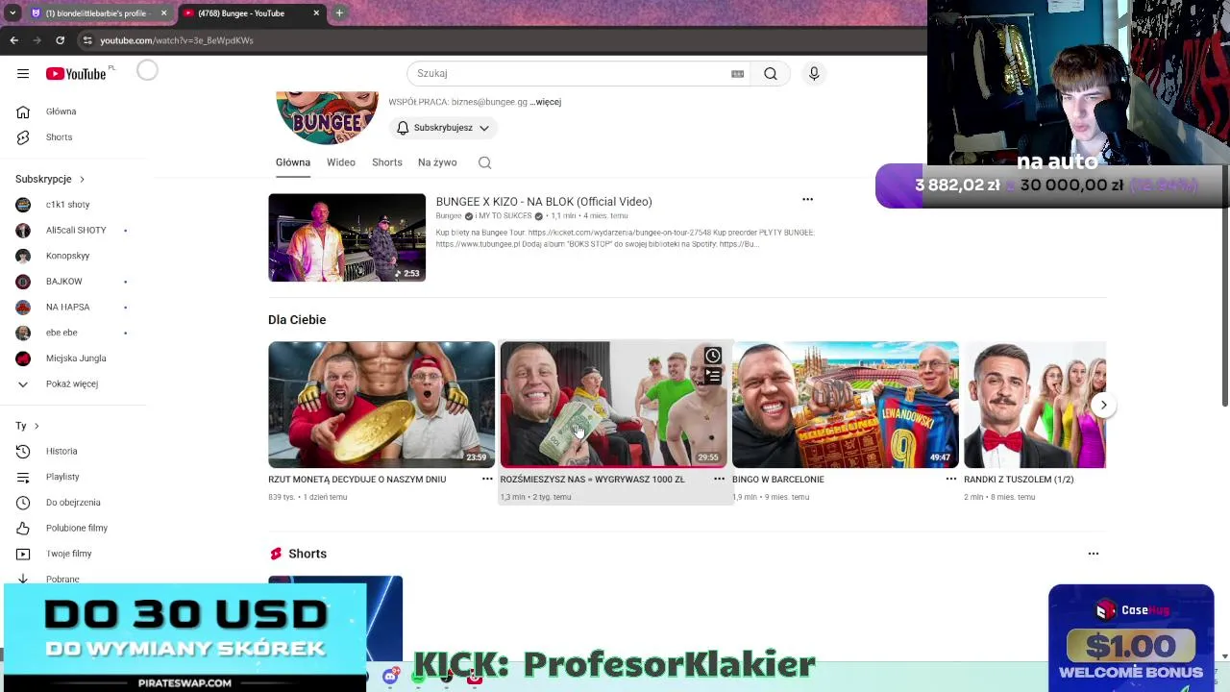
Task: Click the CaseHug welcome bonus banner
Action: point(1131,636)
